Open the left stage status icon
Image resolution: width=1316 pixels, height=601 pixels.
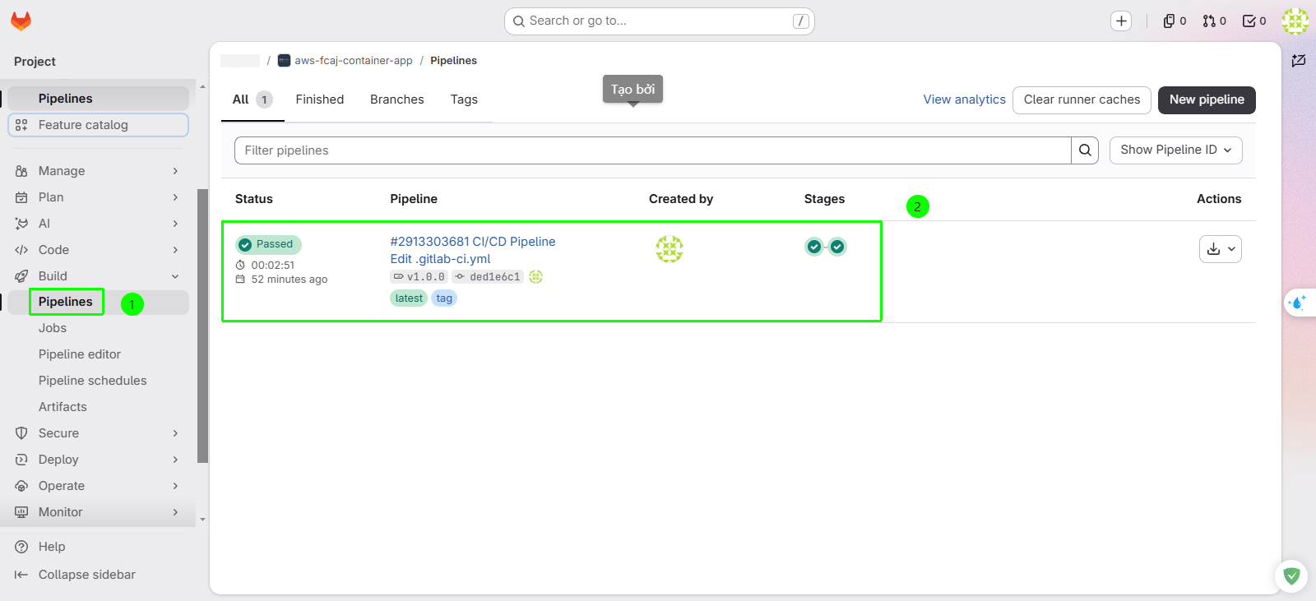coord(814,247)
